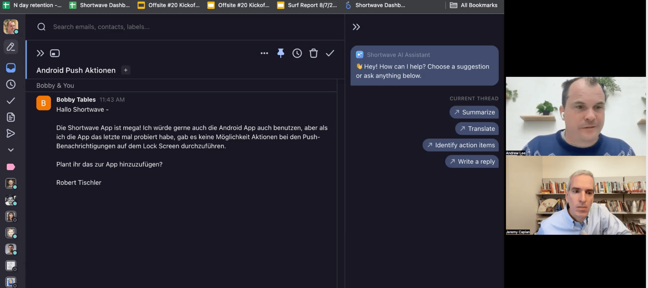Unpin the Android Push Aktionen thread
Viewport: 648px width, 288px height.
click(x=281, y=53)
